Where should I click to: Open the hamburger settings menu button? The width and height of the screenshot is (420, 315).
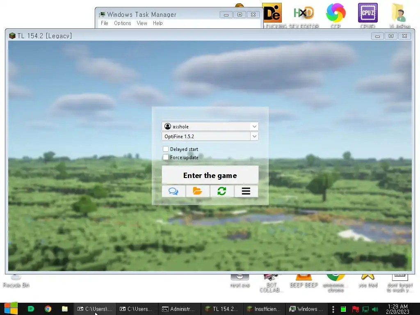pos(246,191)
